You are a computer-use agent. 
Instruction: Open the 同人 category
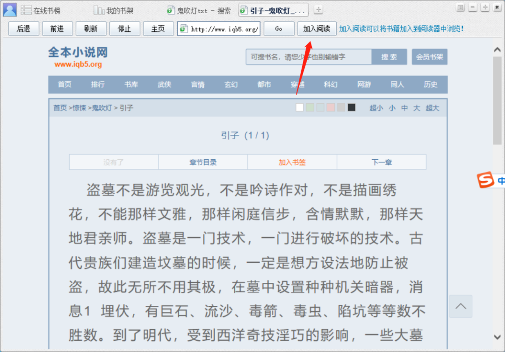tap(397, 84)
